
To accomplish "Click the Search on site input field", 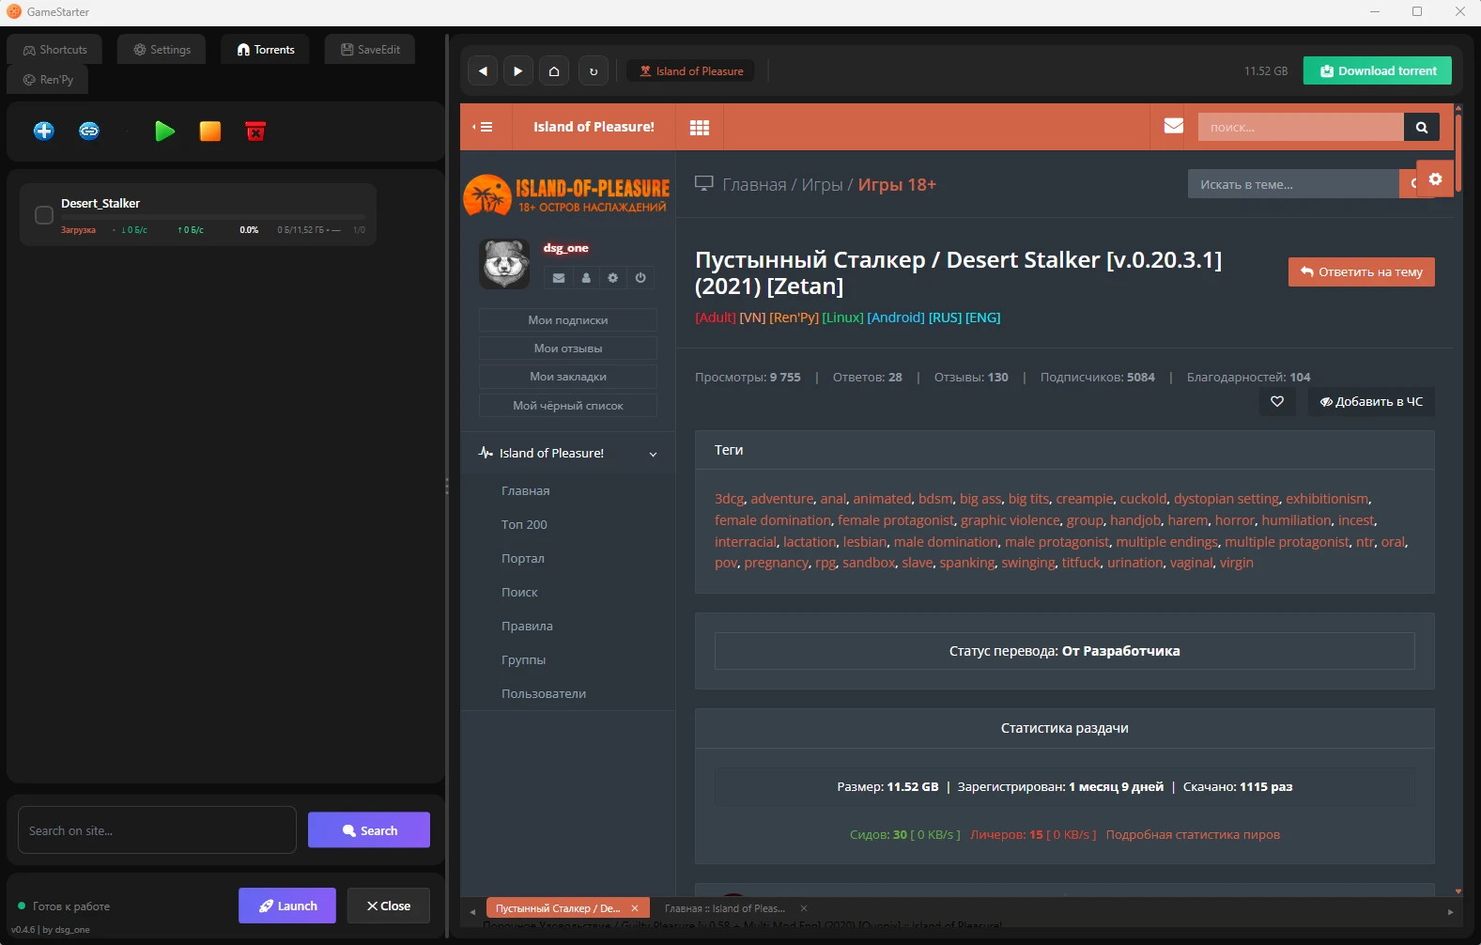I will coord(157,830).
